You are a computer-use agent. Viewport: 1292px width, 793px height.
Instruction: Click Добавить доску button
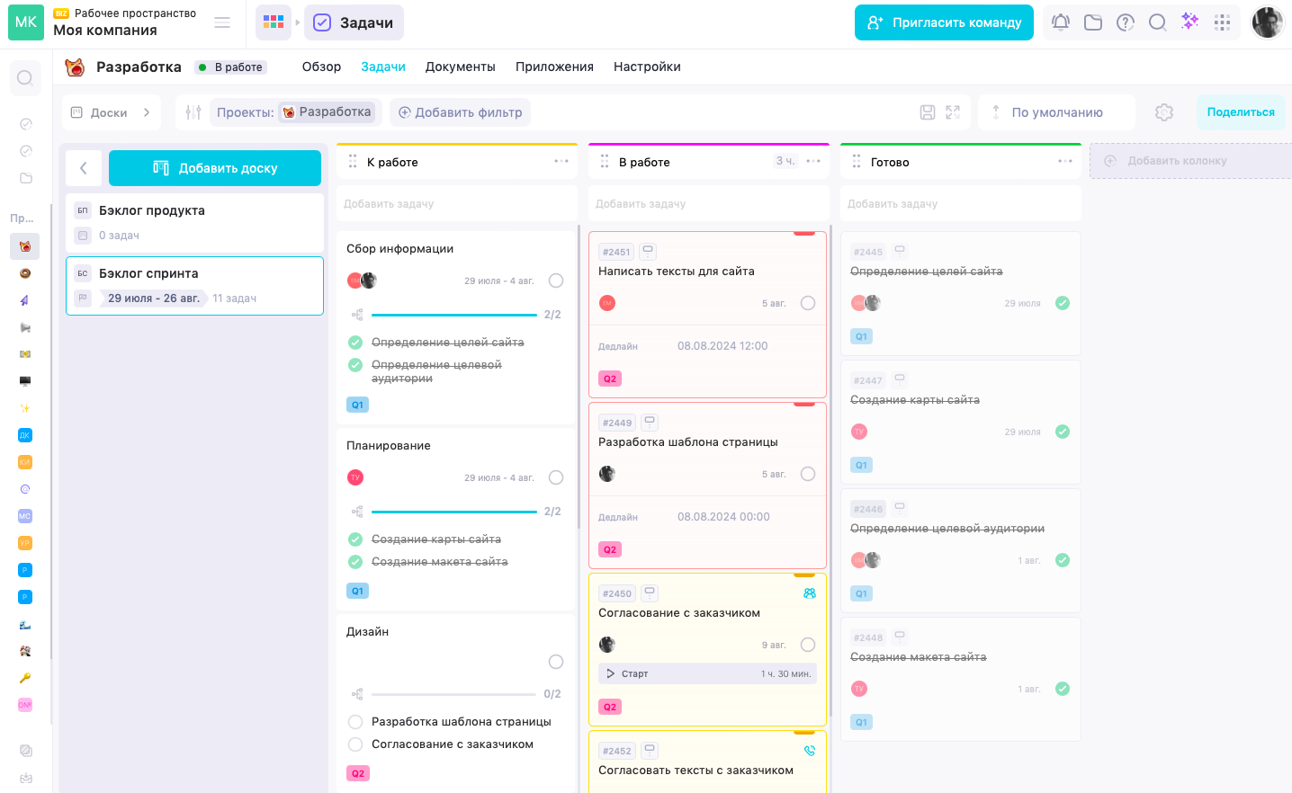215,168
